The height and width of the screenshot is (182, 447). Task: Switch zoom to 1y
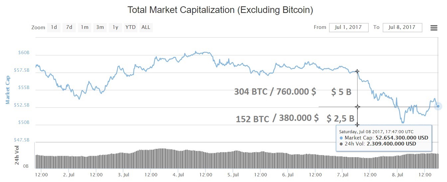[115, 27]
